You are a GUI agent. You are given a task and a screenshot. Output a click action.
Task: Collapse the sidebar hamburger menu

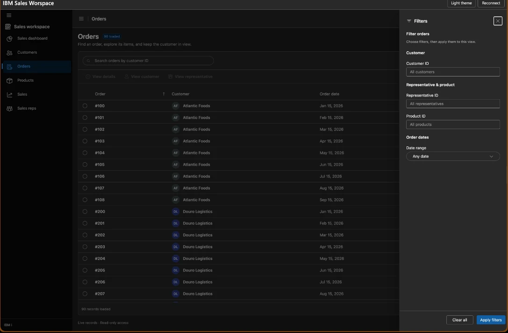[x=9, y=15]
